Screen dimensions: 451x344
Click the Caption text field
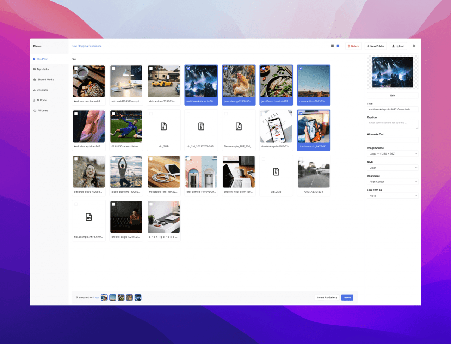(393, 124)
